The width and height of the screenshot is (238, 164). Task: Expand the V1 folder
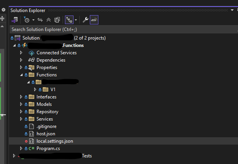click(35, 90)
